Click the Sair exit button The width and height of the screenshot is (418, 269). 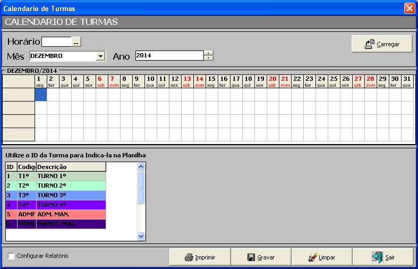point(383,257)
